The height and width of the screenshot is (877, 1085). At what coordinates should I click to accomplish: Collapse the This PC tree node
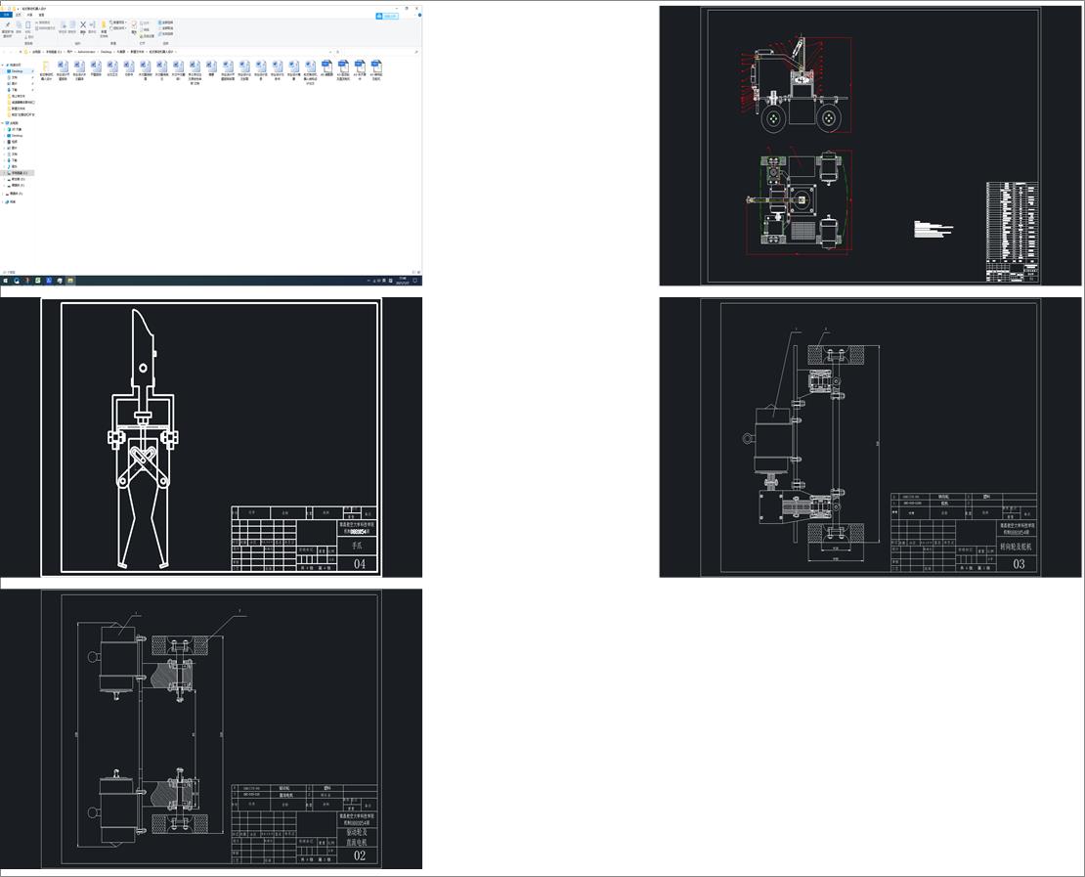click(x=4, y=123)
